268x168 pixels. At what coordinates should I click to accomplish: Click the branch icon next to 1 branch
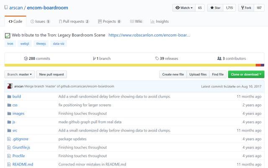pos(94,59)
